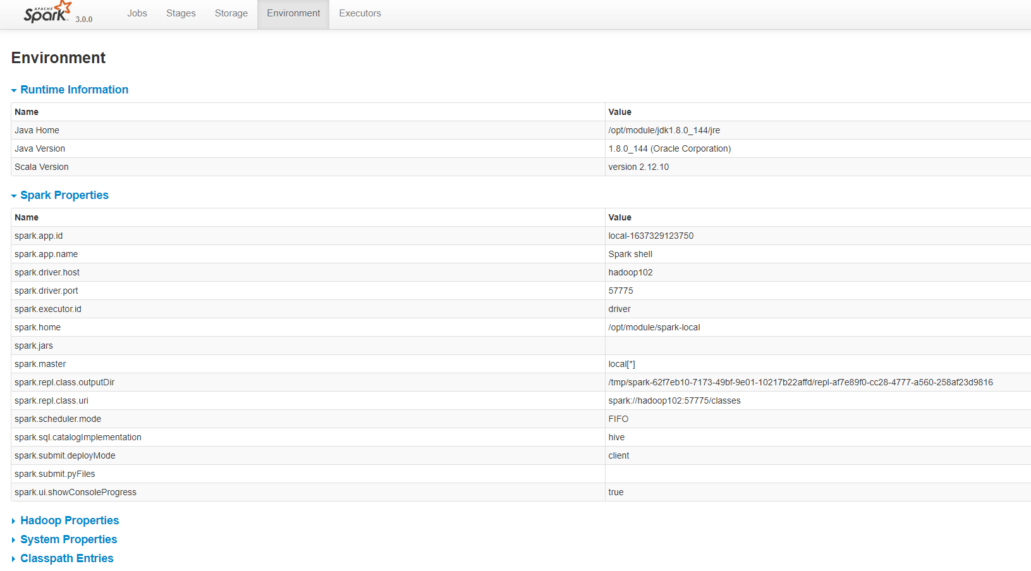Click the spark.app.id property name
The image size is (1031, 571).
tap(39, 236)
